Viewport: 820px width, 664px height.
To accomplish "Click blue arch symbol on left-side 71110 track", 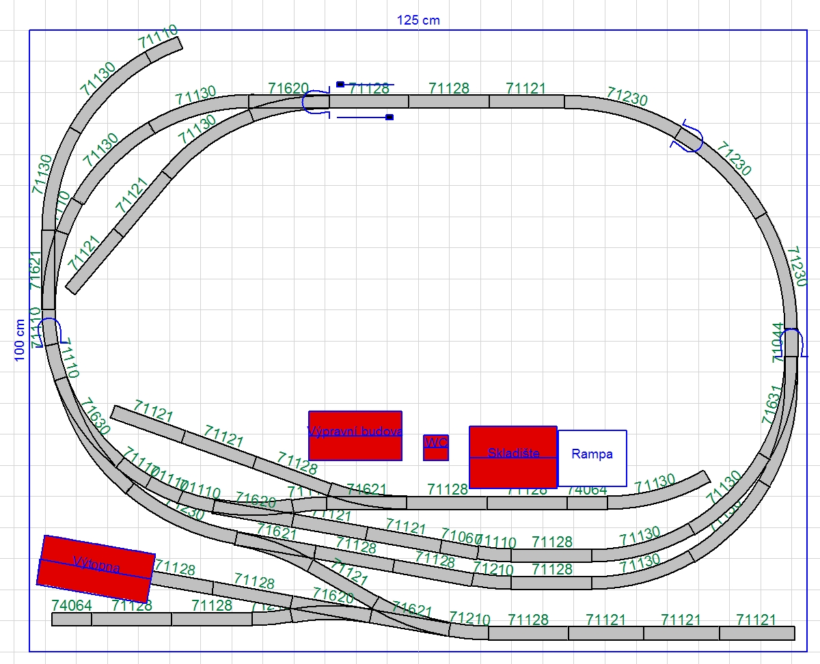I will pos(50,332).
